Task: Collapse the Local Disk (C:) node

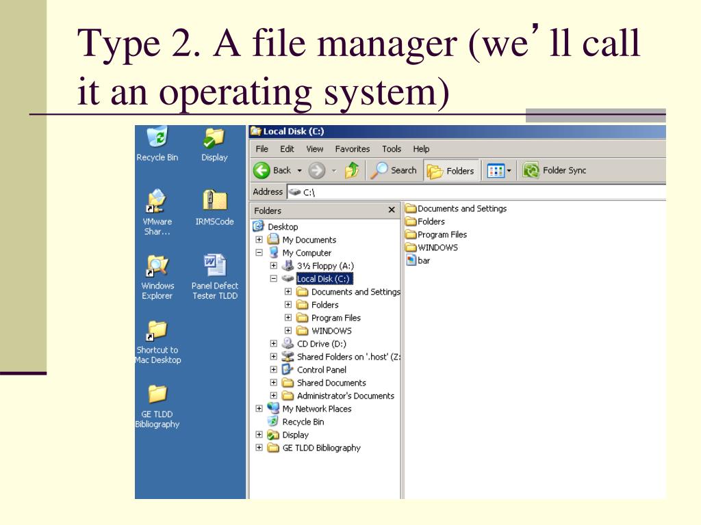Action: click(x=274, y=278)
